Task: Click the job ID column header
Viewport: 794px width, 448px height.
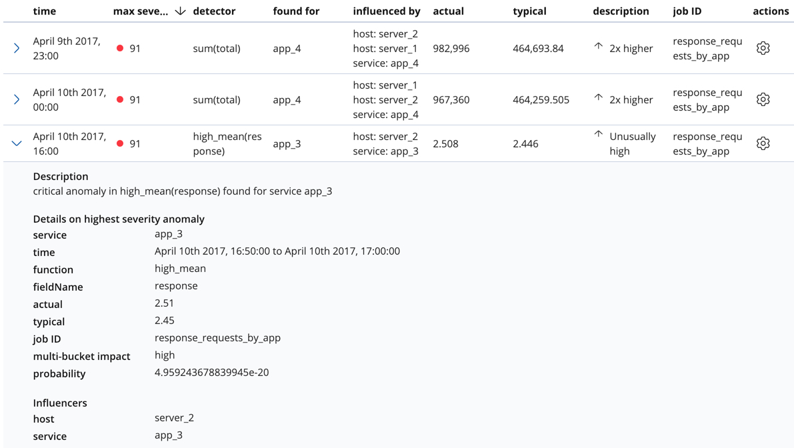Action: 687,11
